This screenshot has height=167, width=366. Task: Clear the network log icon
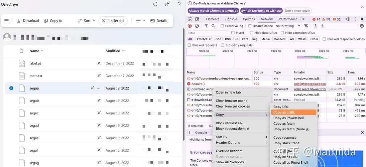click(x=197, y=26)
